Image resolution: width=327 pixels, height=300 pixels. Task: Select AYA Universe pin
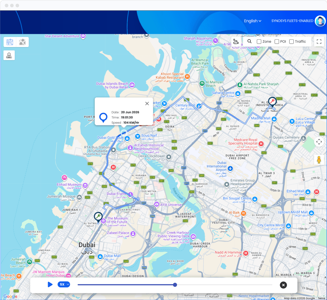[157, 204]
